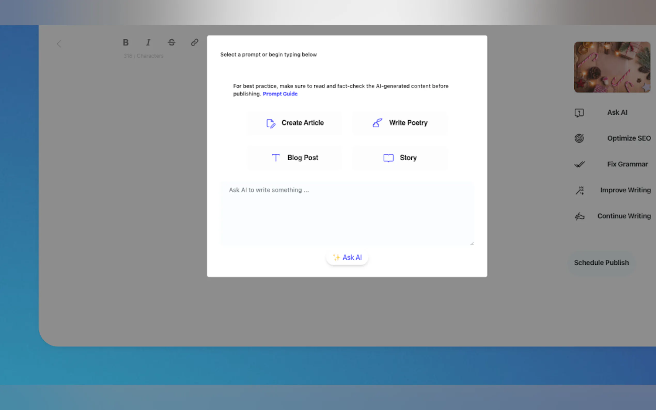Go back using the left chevron
The image size is (656, 410).
click(x=59, y=44)
